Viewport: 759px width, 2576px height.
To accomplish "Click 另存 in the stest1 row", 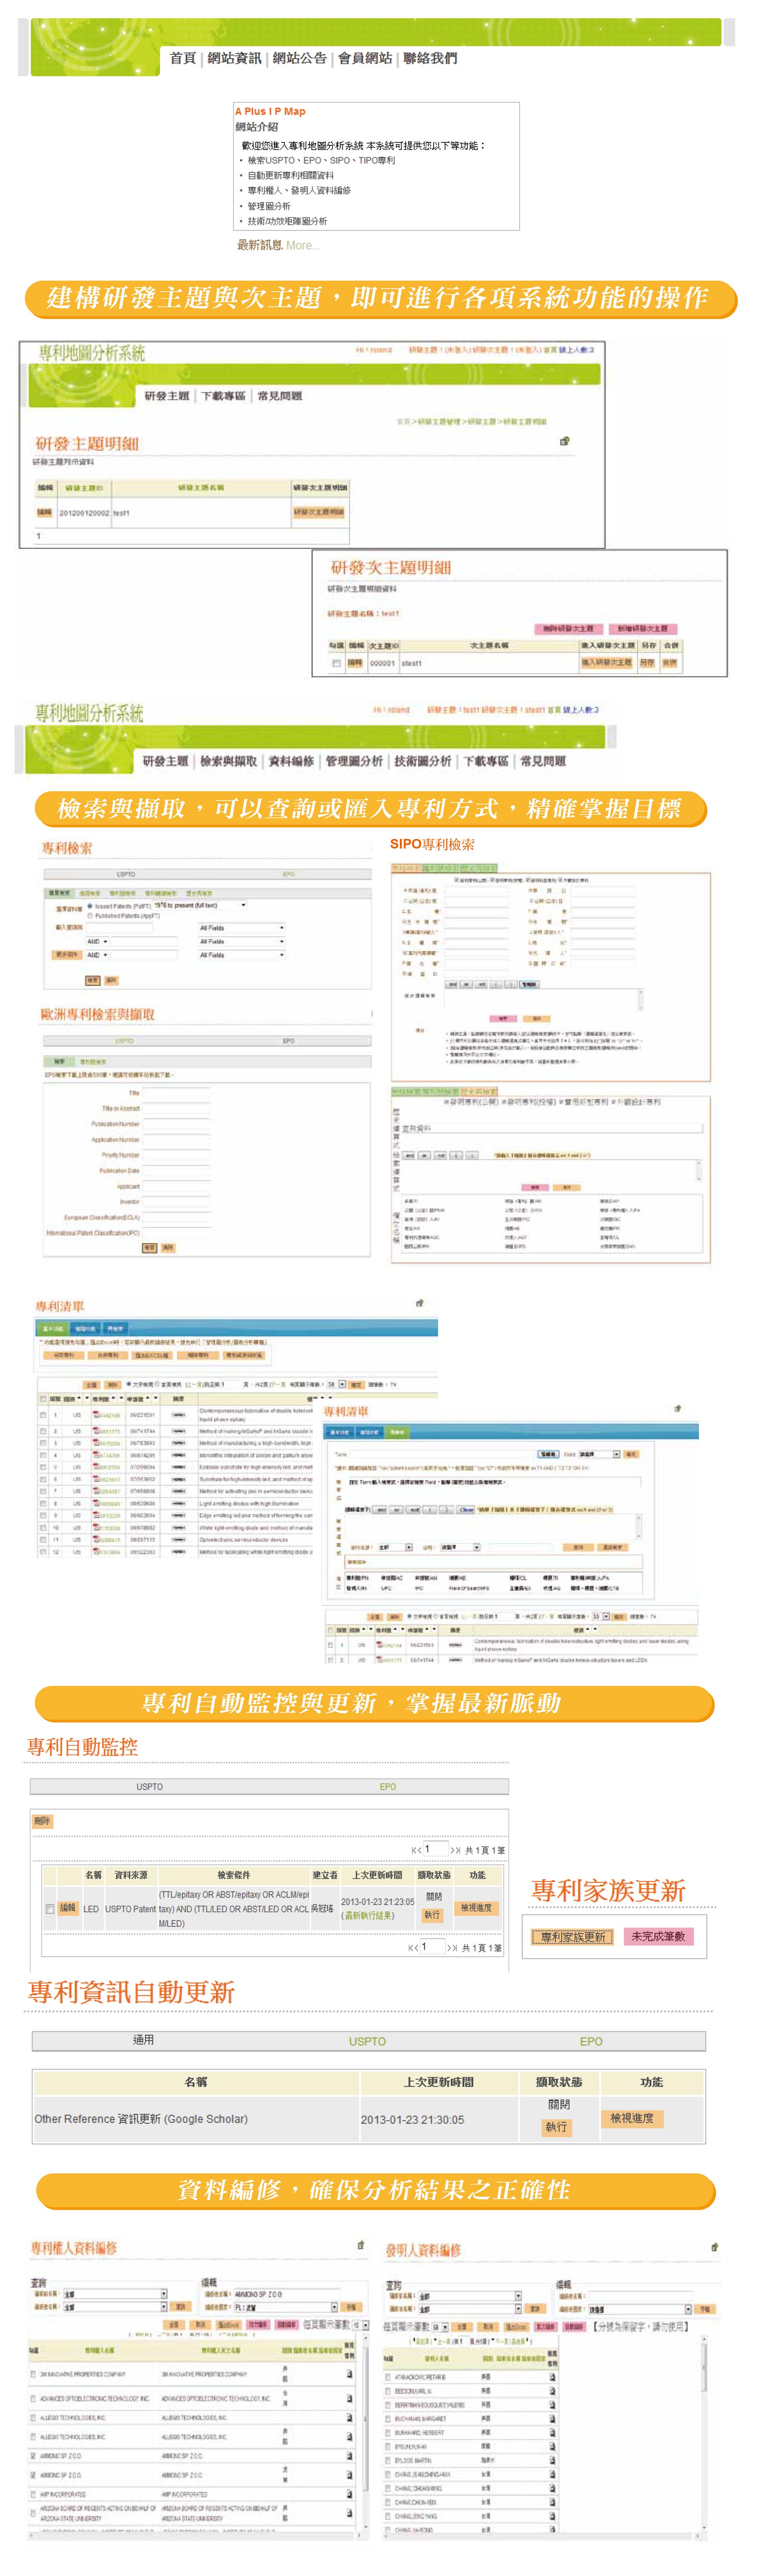I will coord(647,663).
